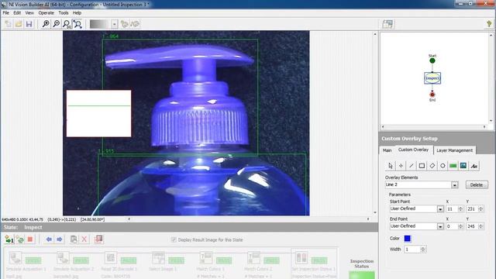Click the Start Point X stepper arrows
496x279 pixels.
click(460, 209)
